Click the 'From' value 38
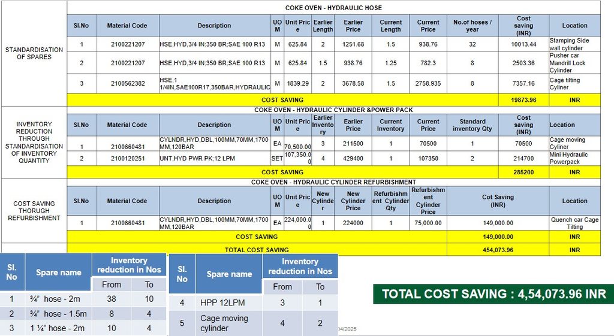The width and height of the screenshot is (614, 336). [112, 299]
